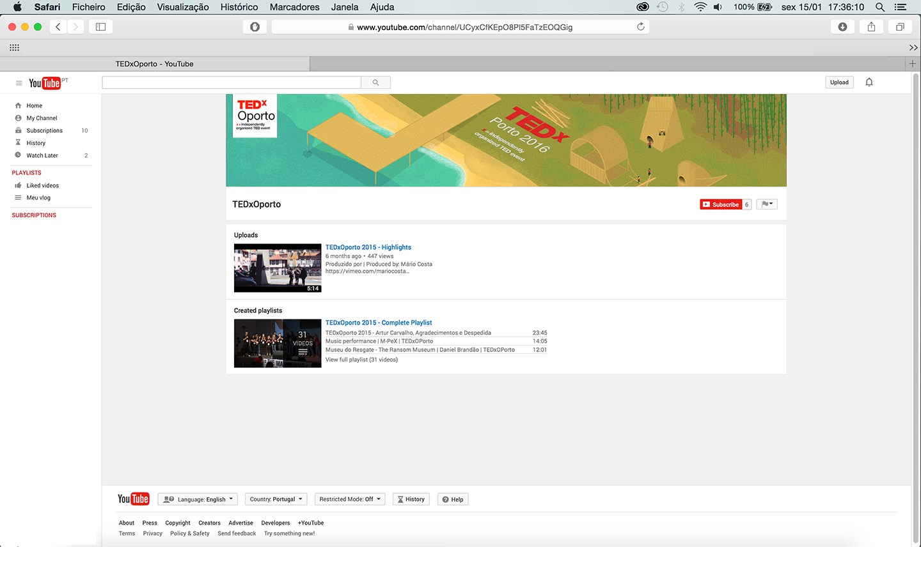This screenshot has height=575, width=921.
Task: Open Safari's Histórico menu
Action: (239, 7)
